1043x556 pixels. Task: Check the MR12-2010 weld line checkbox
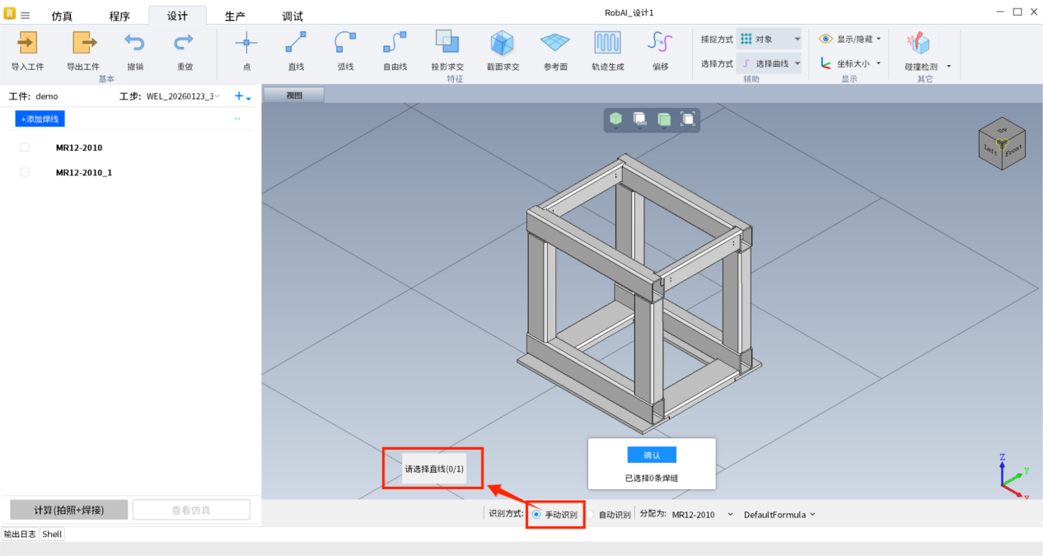(25, 147)
